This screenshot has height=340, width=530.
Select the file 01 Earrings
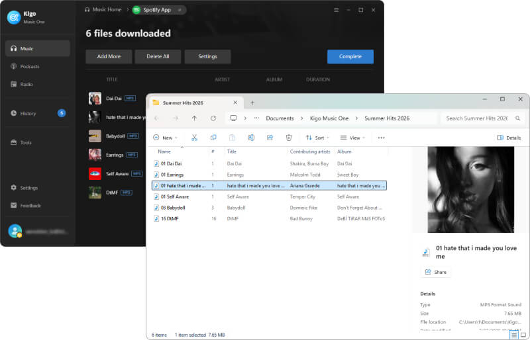pyautogui.click(x=269, y=175)
